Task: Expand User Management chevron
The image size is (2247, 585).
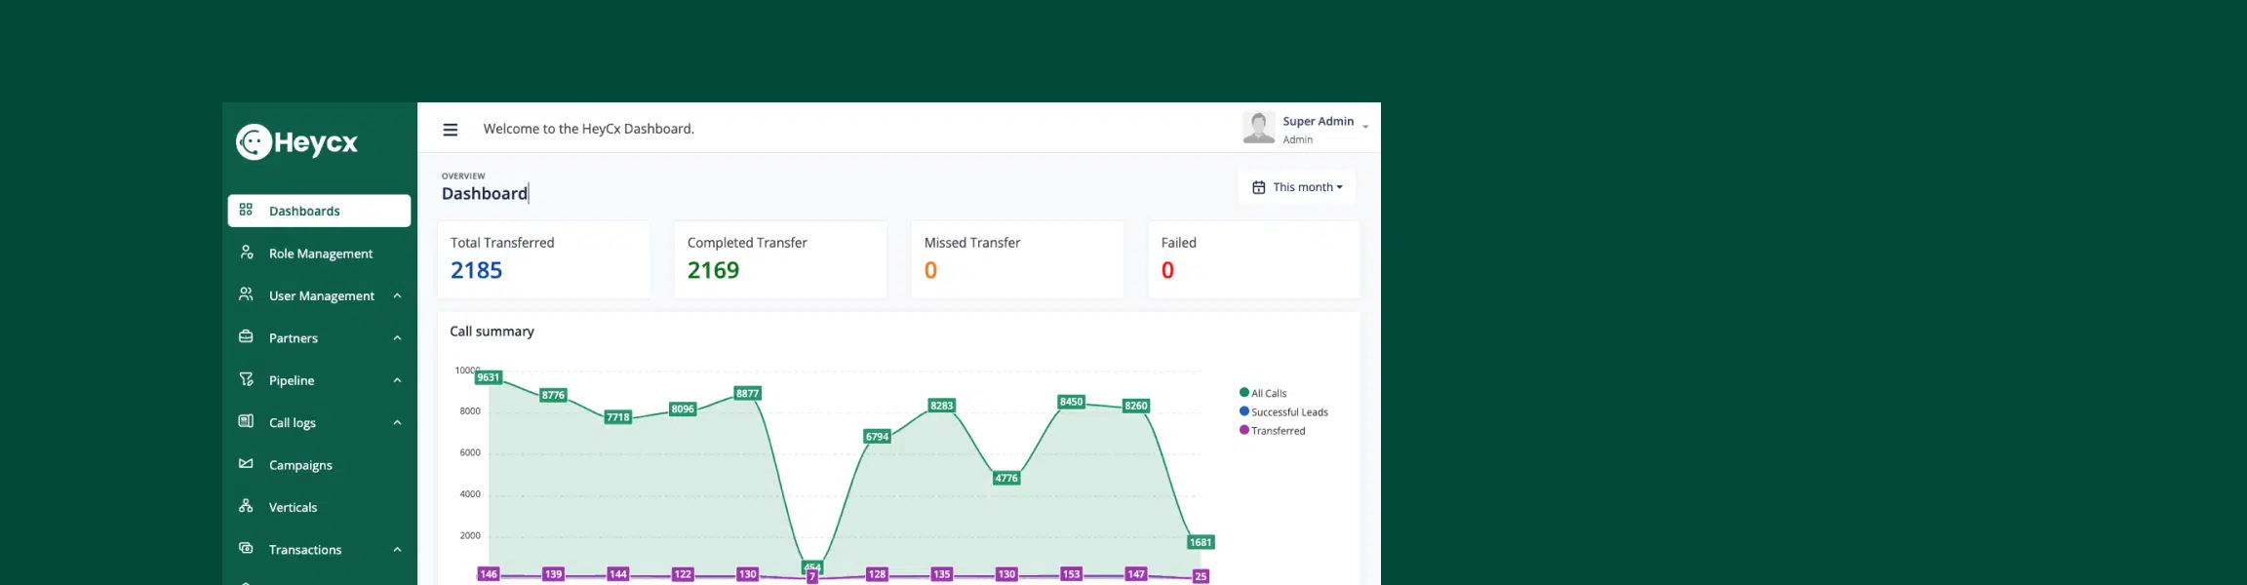Action: pyautogui.click(x=397, y=295)
